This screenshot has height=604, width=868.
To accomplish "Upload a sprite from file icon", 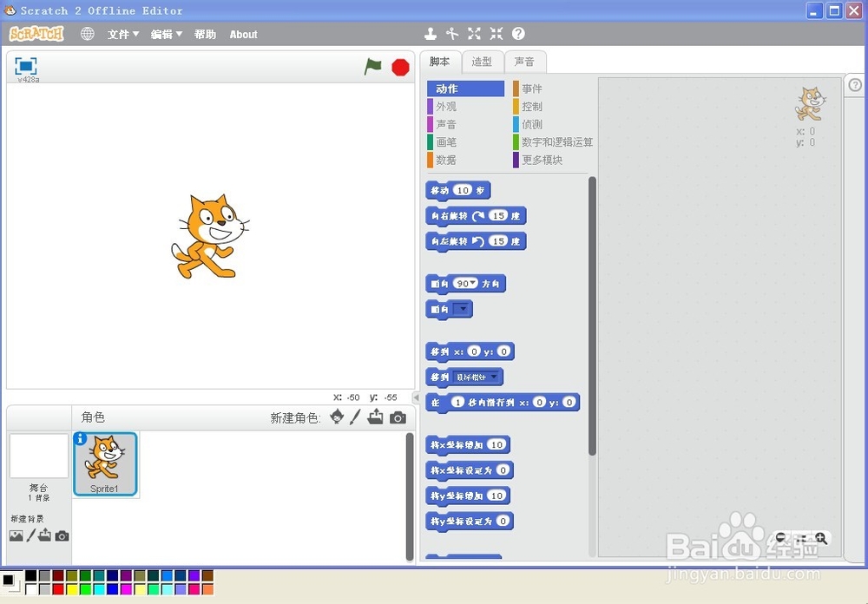I will 375,417.
